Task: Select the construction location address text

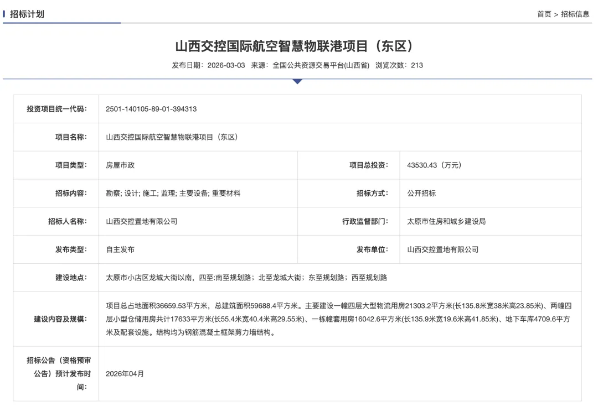Action: coord(246,278)
